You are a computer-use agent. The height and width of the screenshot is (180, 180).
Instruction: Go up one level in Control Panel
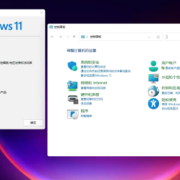tap(74, 37)
